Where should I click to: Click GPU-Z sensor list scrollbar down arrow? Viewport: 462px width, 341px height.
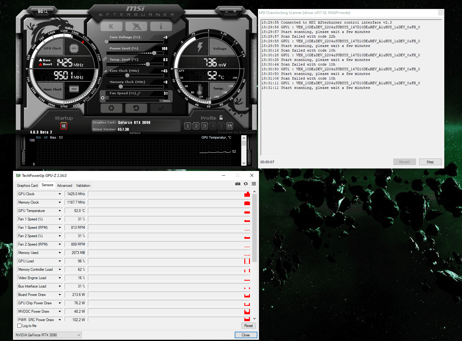pyautogui.click(x=255, y=319)
